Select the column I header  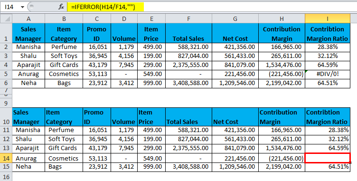[328, 19]
